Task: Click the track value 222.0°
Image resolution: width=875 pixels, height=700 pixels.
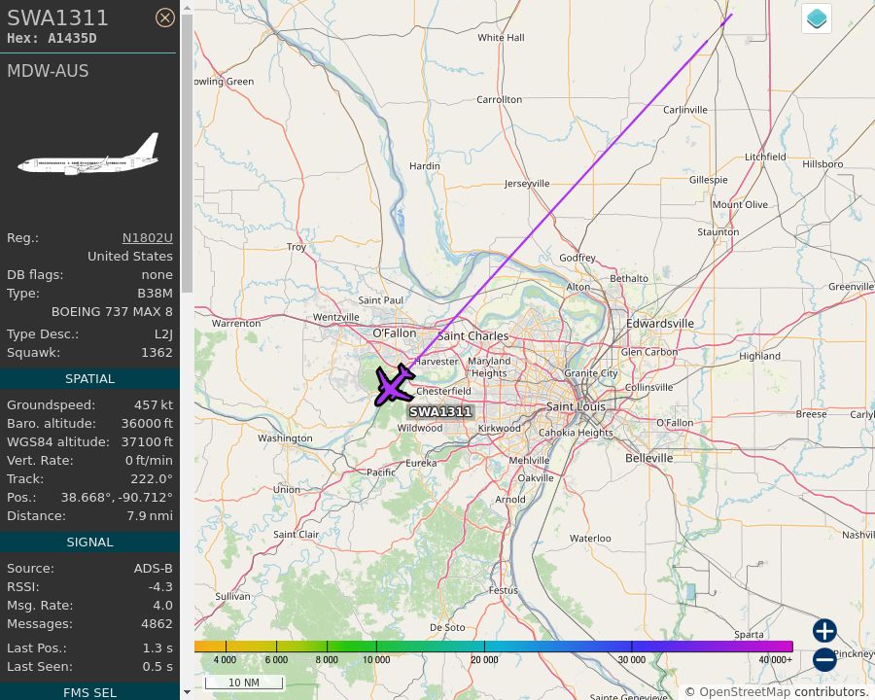Action: (152, 479)
